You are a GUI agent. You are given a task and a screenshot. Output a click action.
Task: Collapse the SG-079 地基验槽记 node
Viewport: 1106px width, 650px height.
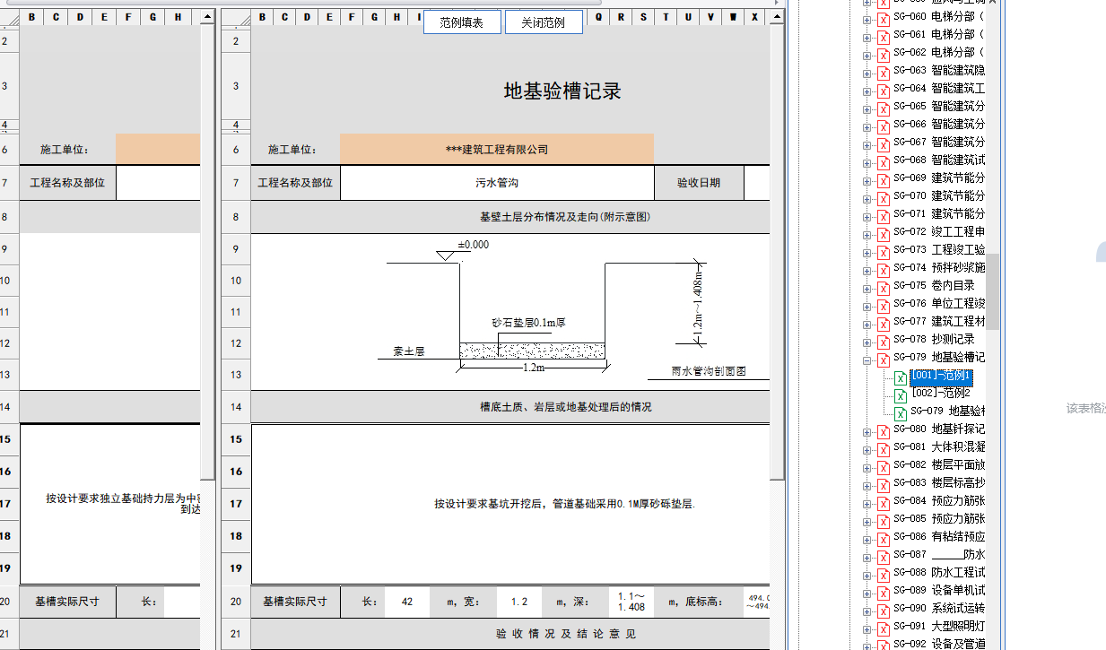pos(867,360)
